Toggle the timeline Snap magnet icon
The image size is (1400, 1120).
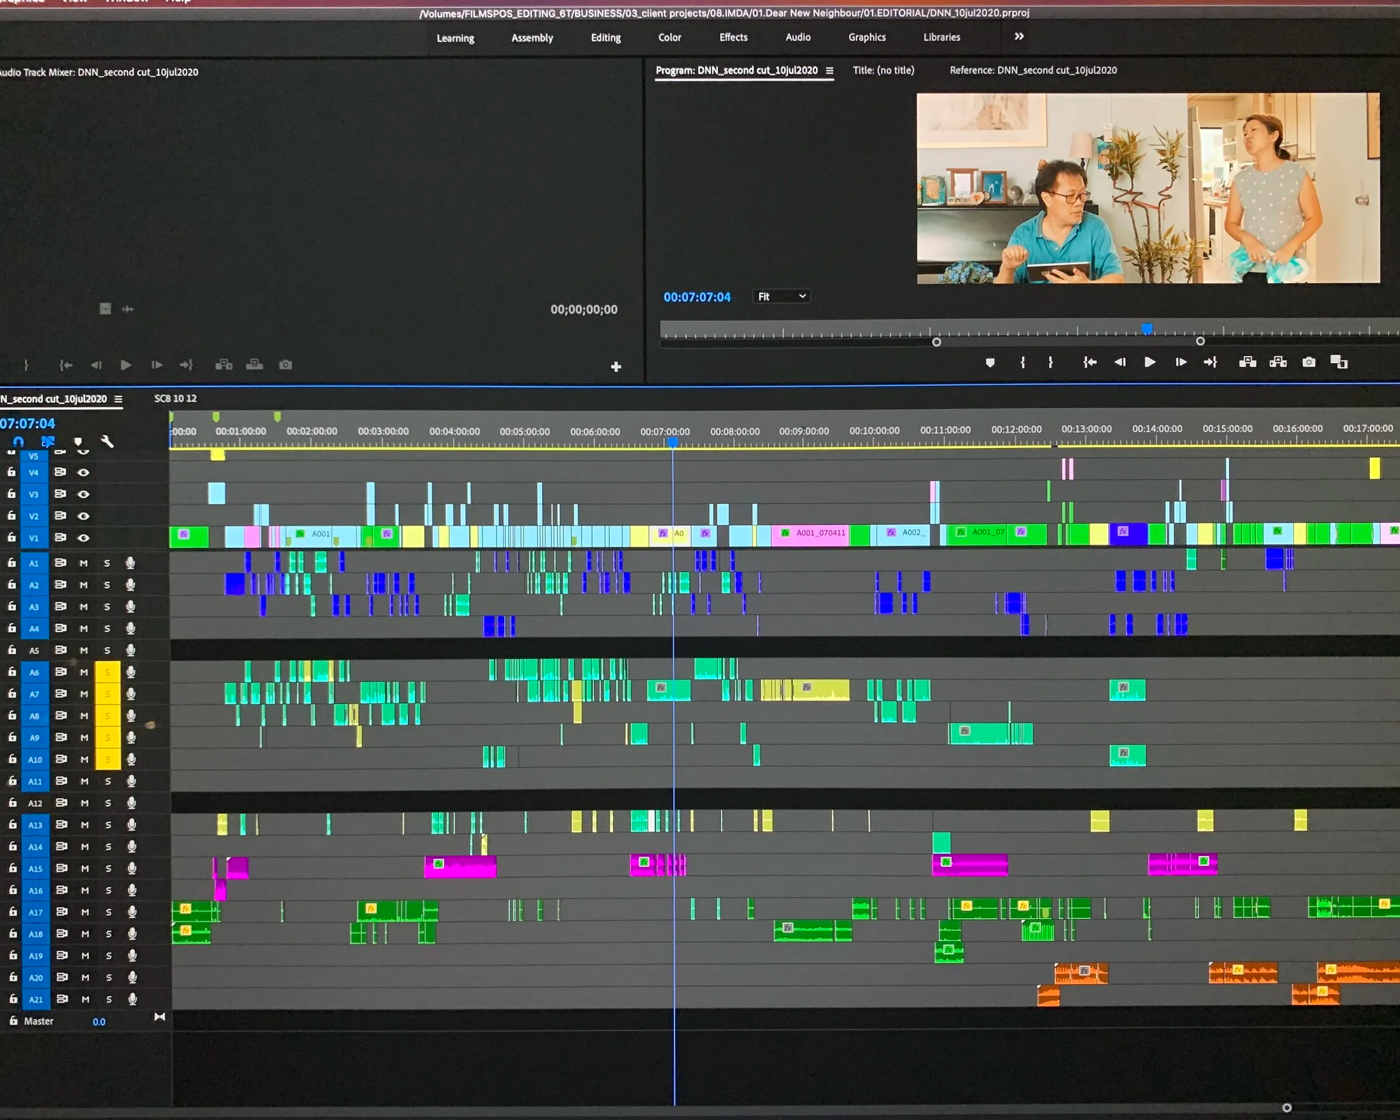(x=19, y=442)
